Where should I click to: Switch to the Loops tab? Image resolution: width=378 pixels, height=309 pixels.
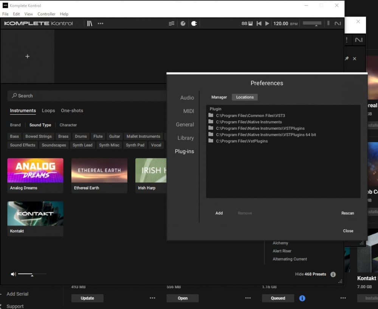[48, 110]
